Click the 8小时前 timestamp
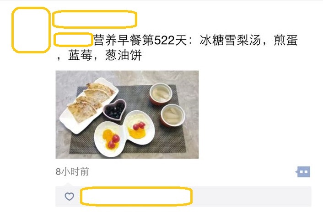 (72, 171)
